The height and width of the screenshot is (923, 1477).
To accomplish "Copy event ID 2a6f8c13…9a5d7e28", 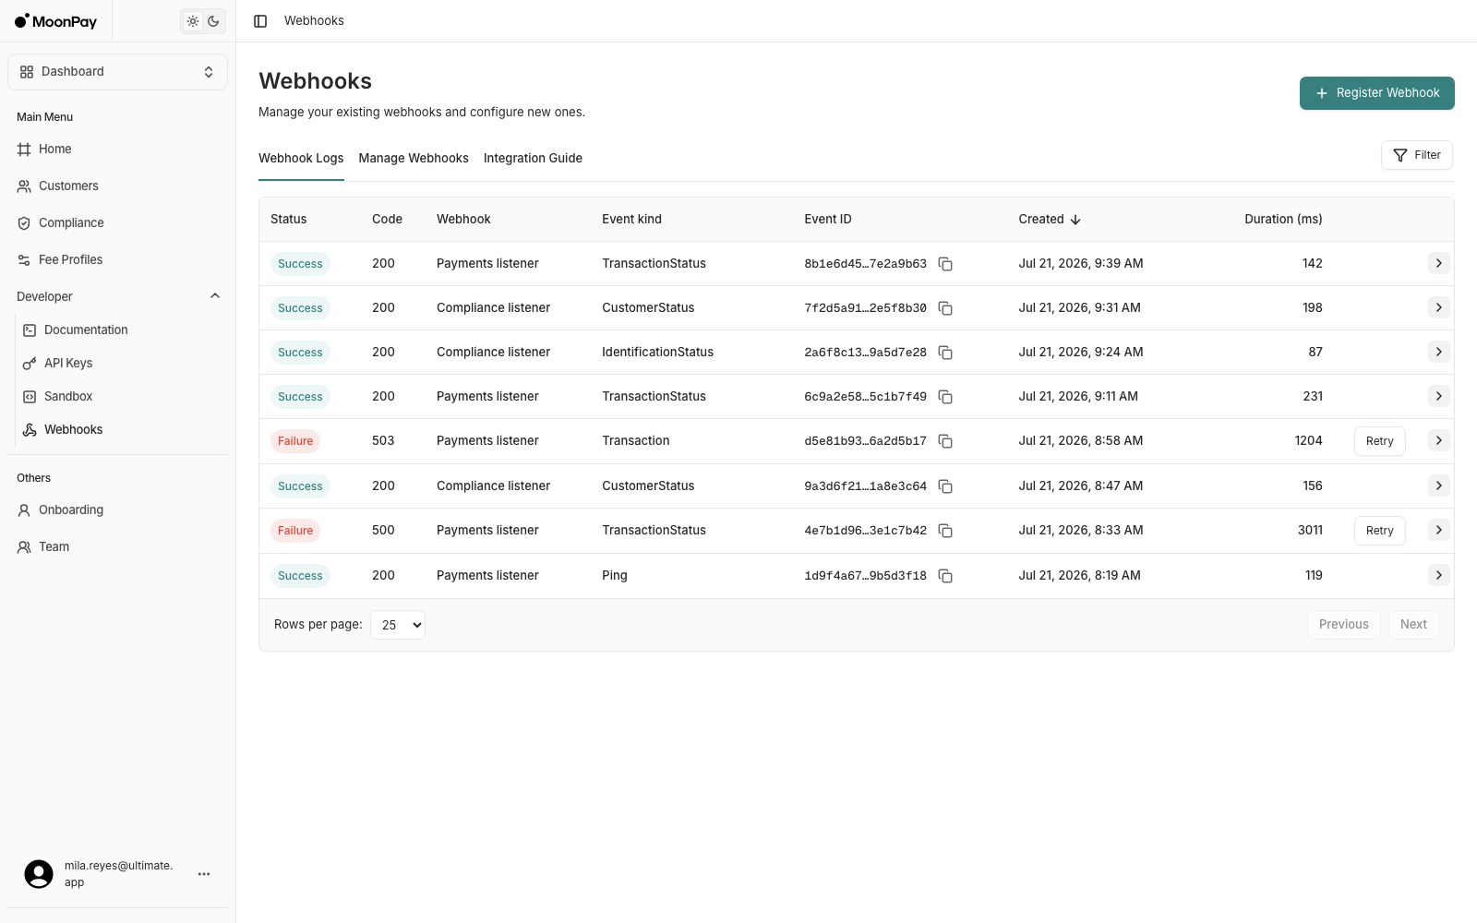I will click(x=945, y=353).
